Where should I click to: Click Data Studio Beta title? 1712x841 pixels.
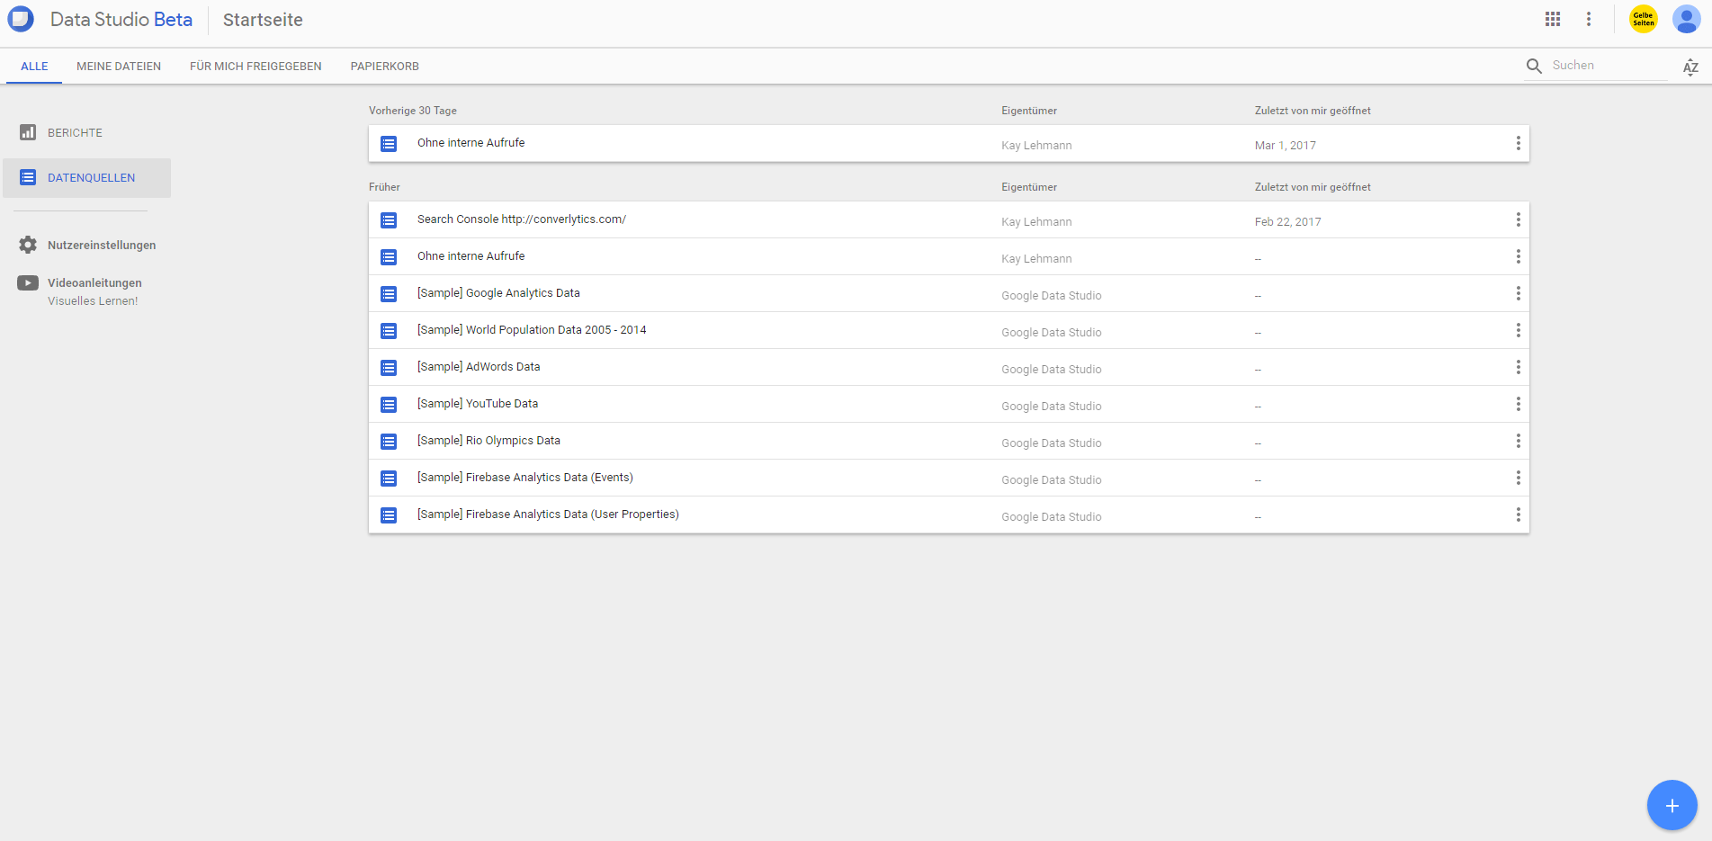[x=121, y=20]
